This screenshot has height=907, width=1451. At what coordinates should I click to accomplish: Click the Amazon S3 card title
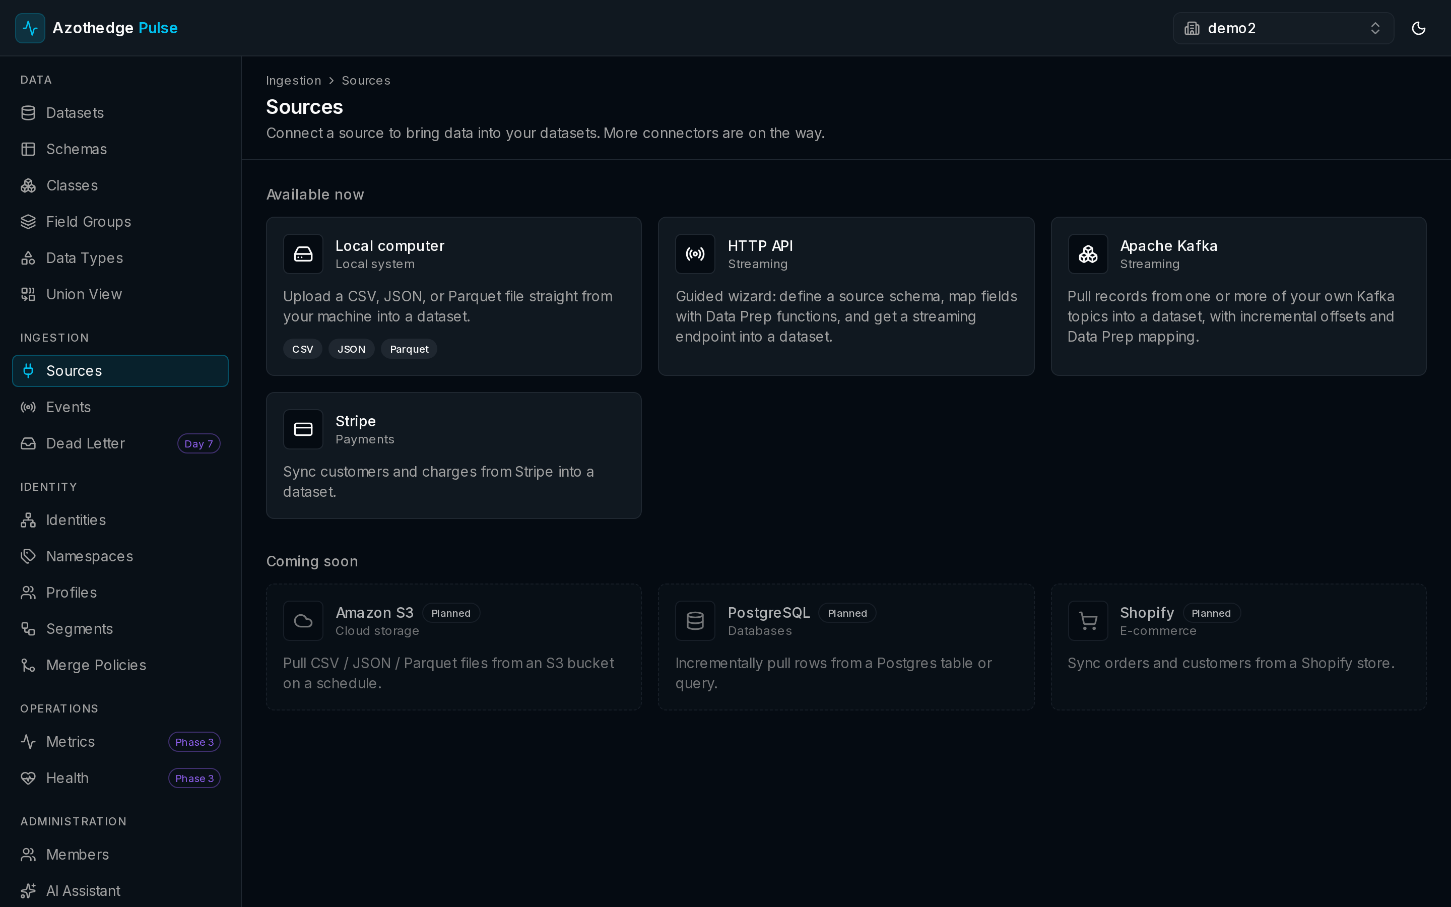[375, 612]
